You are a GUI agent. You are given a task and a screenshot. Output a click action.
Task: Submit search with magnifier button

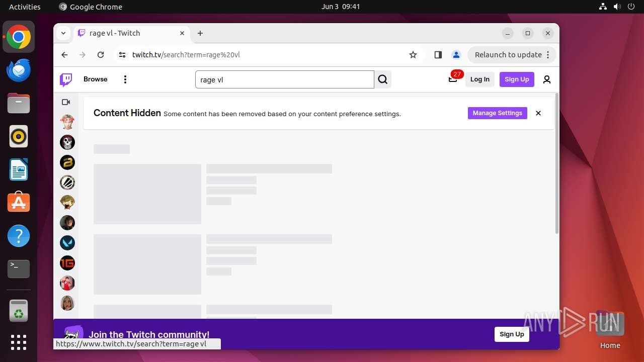[x=383, y=79]
